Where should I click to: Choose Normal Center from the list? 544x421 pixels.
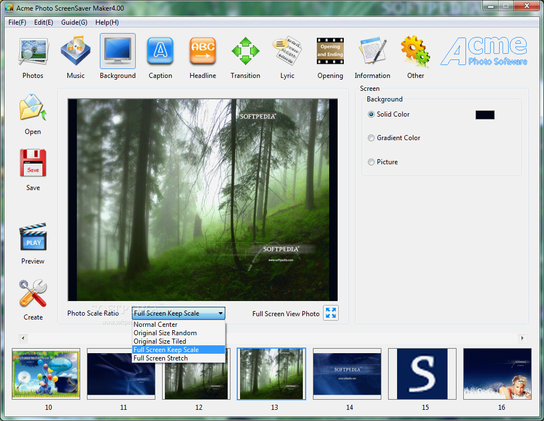[179, 325]
